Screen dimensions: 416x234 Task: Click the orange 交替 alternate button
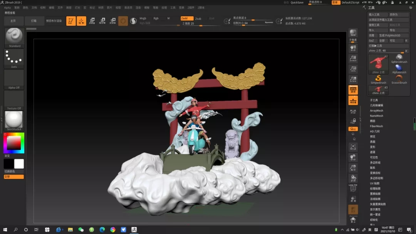pos(14,177)
